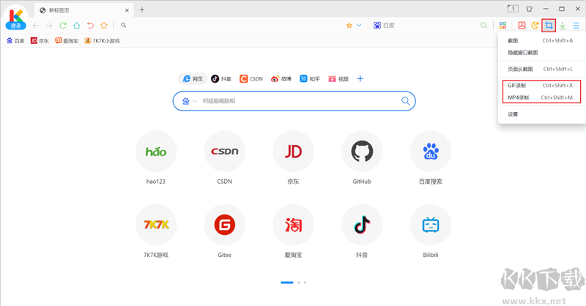Switch to third page indicator dot
Screen dimensions: 586x306
click(305, 283)
